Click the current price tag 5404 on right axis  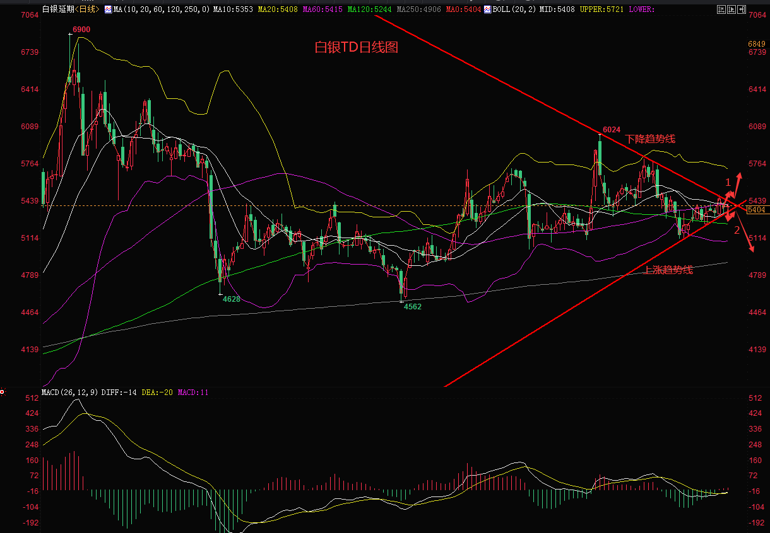tap(756, 209)
